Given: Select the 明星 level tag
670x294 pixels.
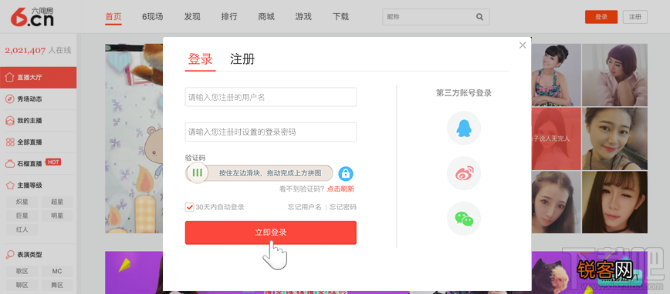Looking at the screenshot, I should click(57, 215).
